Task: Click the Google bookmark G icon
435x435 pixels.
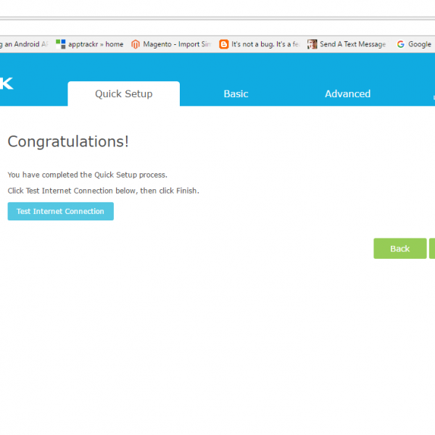Action: tap(400, 44)
